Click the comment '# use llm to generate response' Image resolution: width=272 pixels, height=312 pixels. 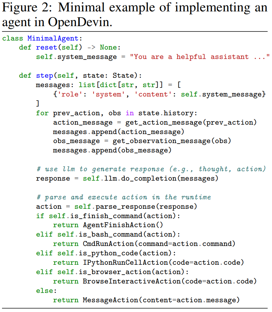coord(100,169)
